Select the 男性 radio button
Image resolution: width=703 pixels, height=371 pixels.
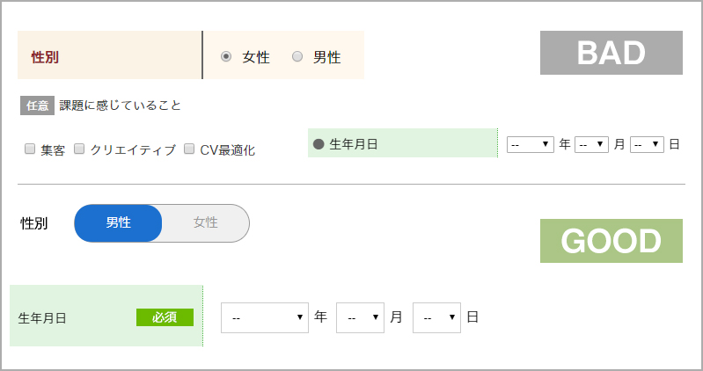tap(297, 57)
